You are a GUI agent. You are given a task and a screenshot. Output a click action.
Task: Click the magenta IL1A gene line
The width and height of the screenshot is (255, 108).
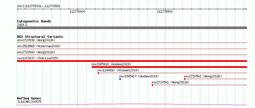[132, 104]
